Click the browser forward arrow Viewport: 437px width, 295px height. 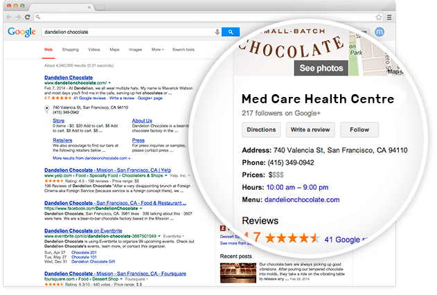[x=18, y=17]
